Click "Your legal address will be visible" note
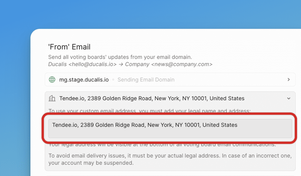The width and height of the screenshot is (301, 176). point(162,145)
